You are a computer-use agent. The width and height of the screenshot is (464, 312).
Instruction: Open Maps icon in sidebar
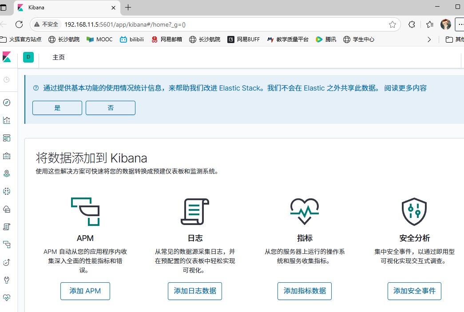point(7,174)
